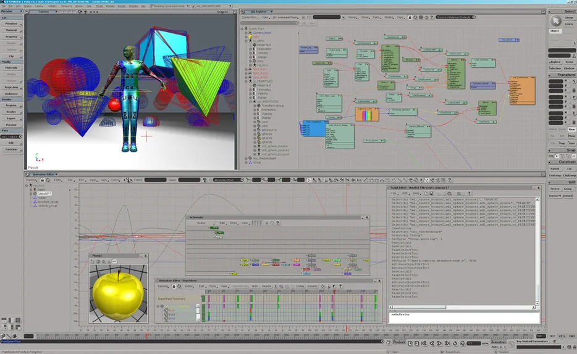Open the Viewports menu
577x354 pixels.
pos(66,6)
